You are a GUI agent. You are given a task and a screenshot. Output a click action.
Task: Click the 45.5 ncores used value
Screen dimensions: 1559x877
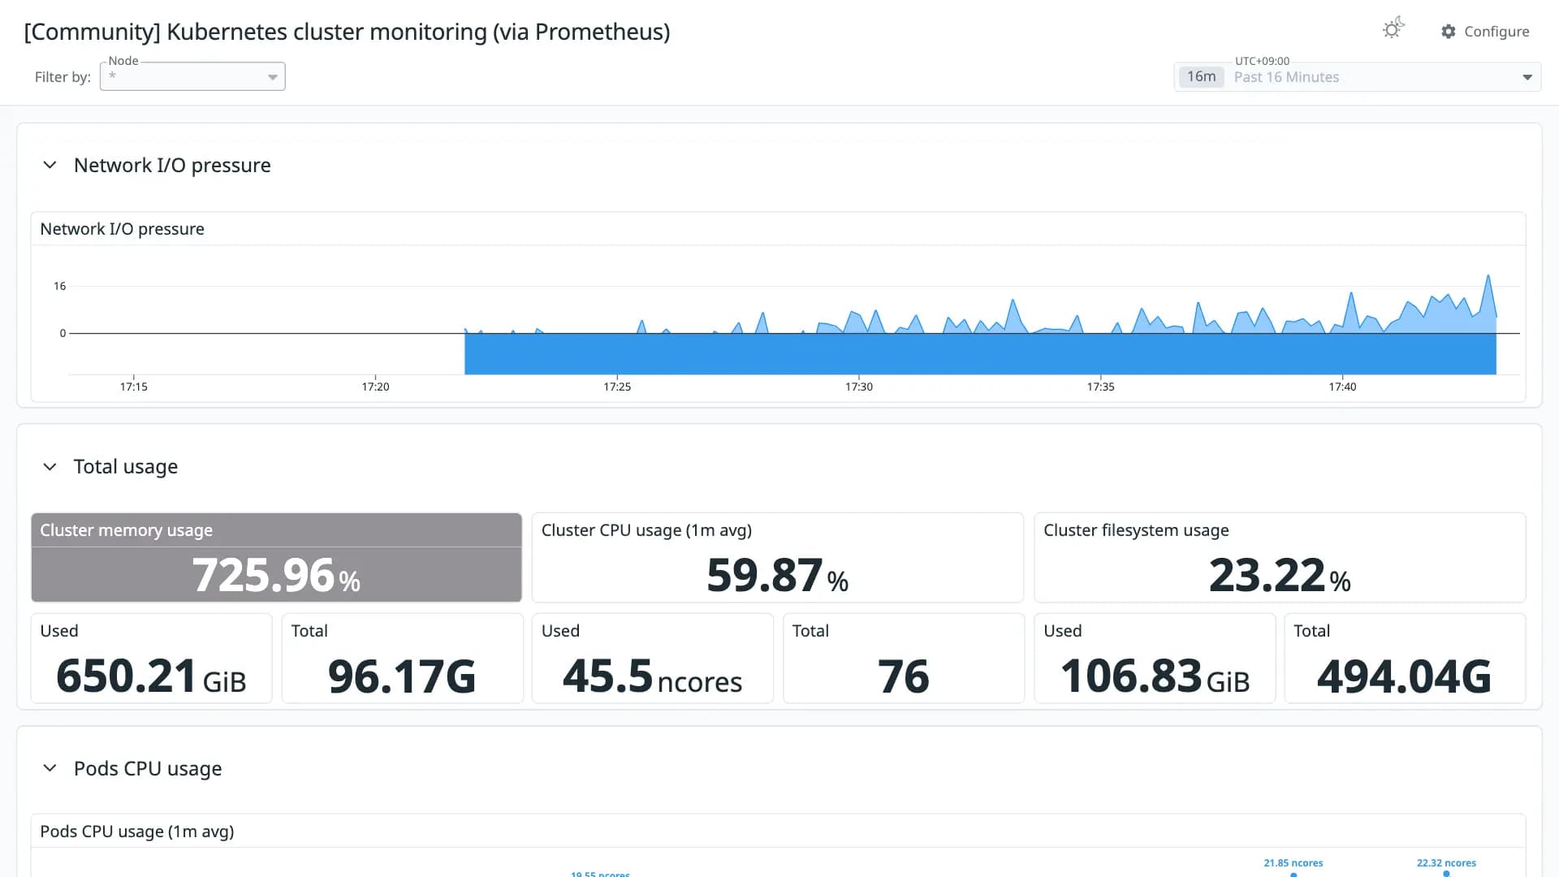coord(652,676)
